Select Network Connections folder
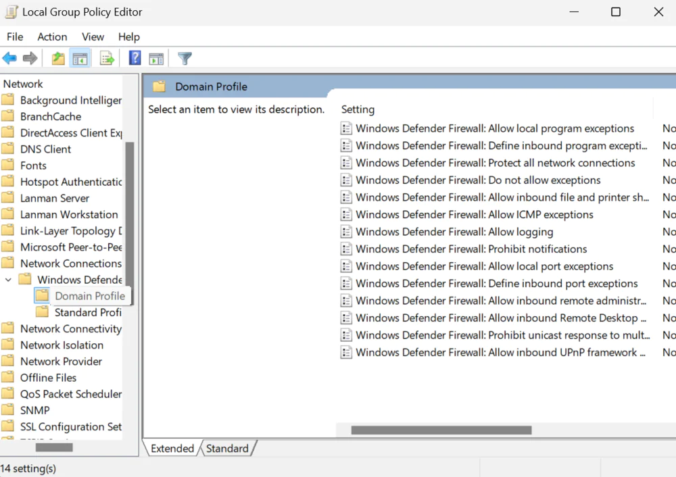 [71, 263]
